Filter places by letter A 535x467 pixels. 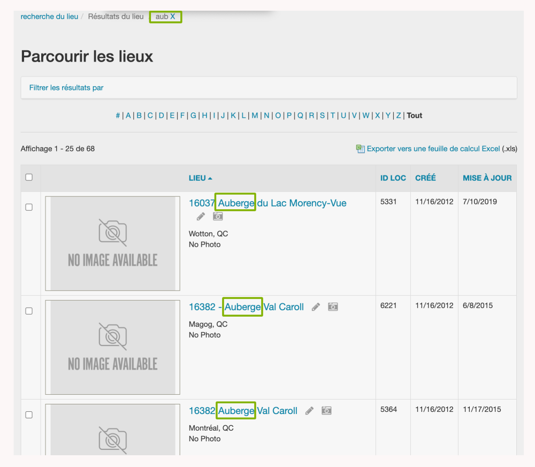128,116
